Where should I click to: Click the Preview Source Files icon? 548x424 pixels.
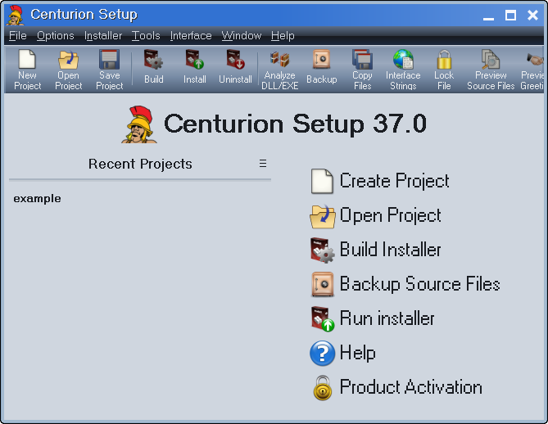tap(491, 60)
